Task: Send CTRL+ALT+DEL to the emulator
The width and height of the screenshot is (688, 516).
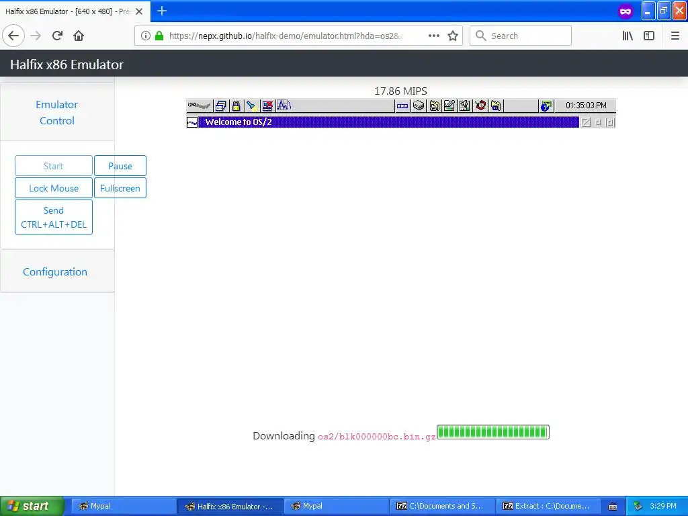Action: tap(54, 217)
